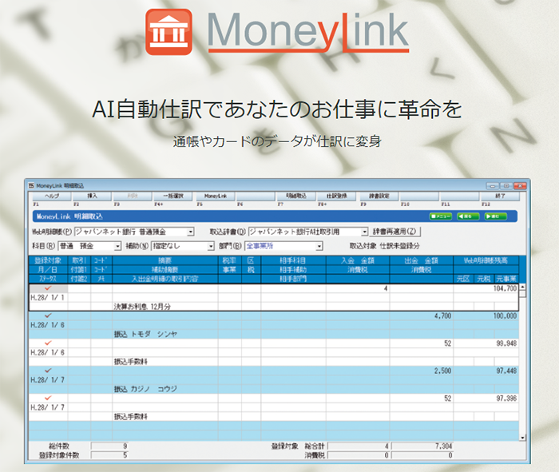The width and height of the screenshot is (559, 472).
Task: Click the 明細取込 function button
Action: [297, 196]
